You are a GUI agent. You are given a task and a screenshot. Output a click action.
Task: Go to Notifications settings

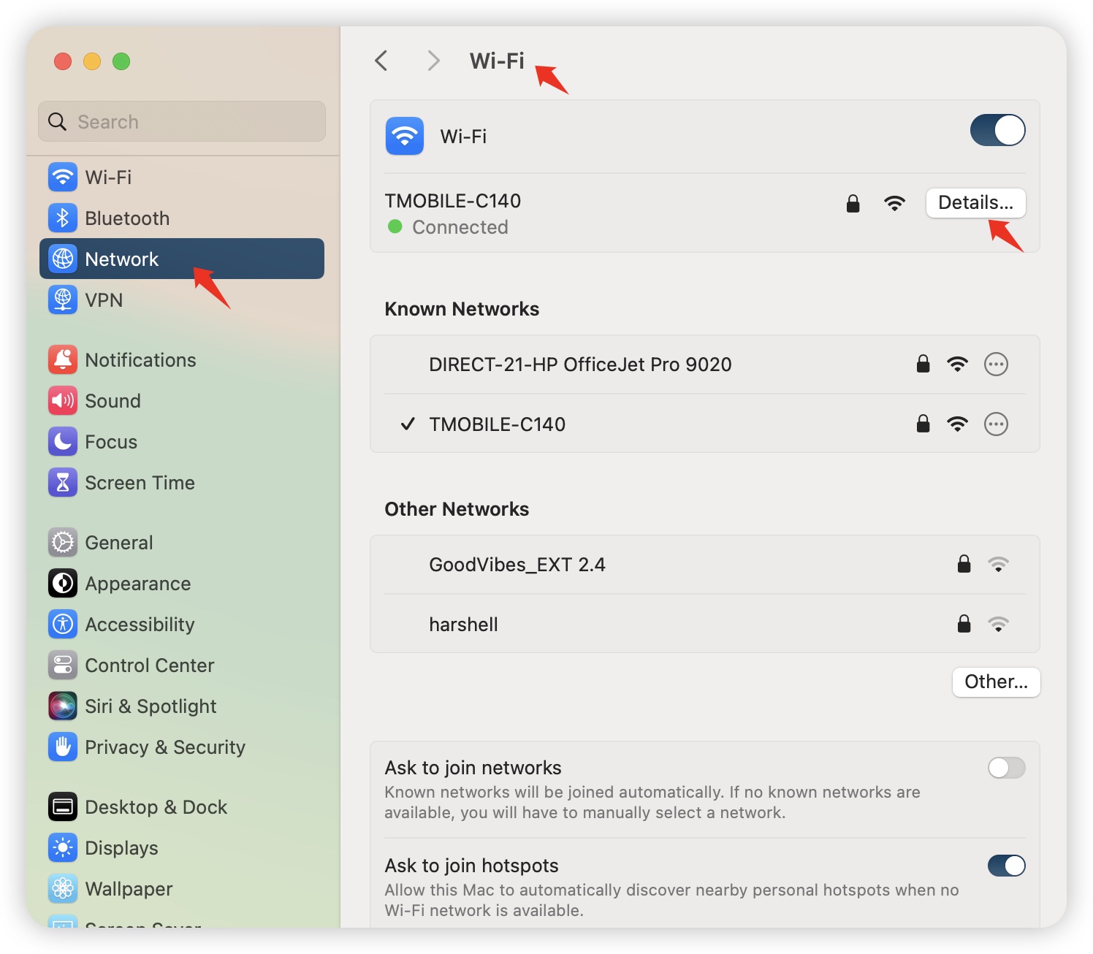point(182,359)
